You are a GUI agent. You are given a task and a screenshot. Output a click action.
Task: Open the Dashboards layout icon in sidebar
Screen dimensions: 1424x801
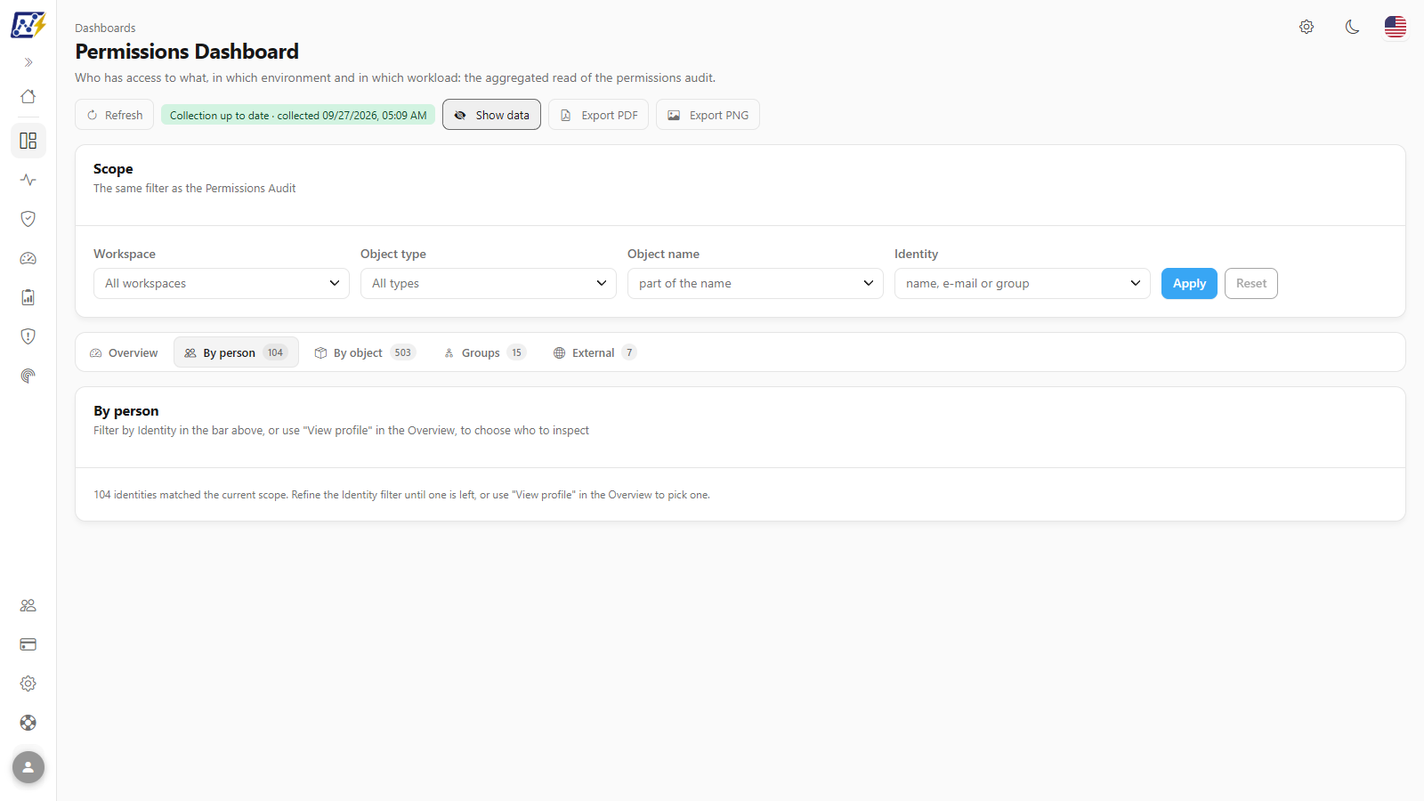tap(28, 141)
